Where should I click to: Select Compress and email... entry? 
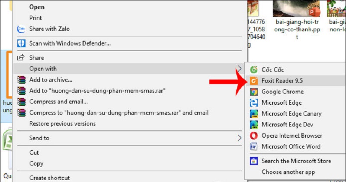click(x=130, y=102)
